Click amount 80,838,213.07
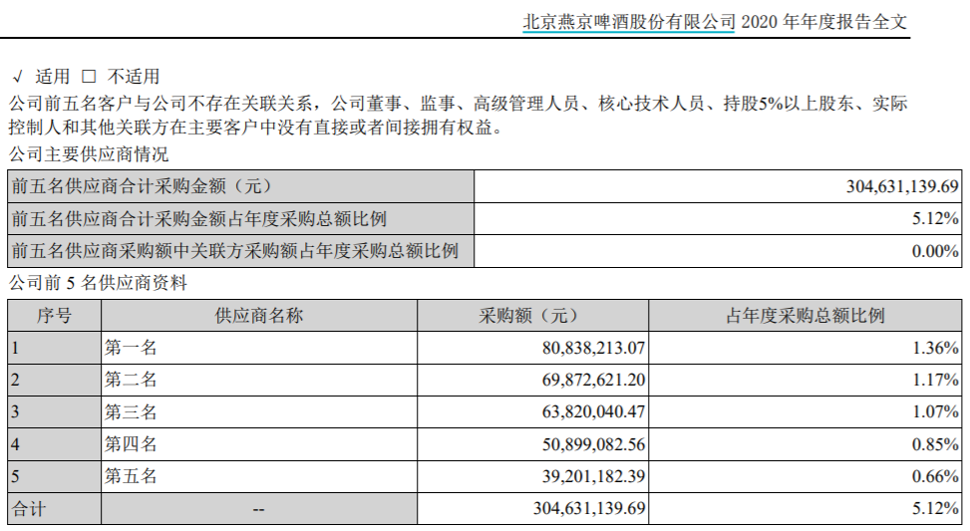 point(593,348)
